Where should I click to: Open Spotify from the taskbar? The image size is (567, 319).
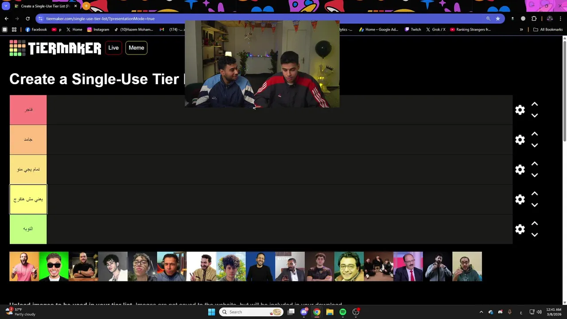(x=343, y=312)
